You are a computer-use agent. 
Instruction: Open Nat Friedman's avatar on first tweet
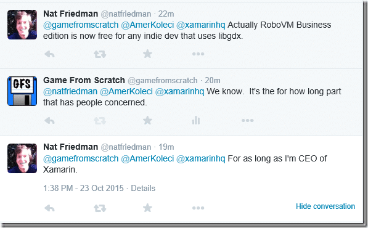[22, 25]
